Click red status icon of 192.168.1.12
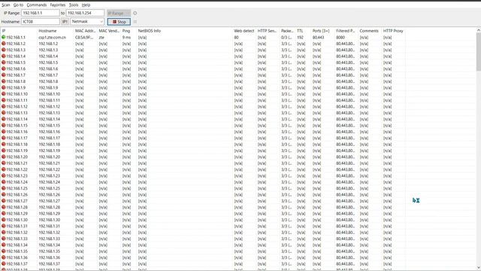The image size is (481, 271). (3, 107)
